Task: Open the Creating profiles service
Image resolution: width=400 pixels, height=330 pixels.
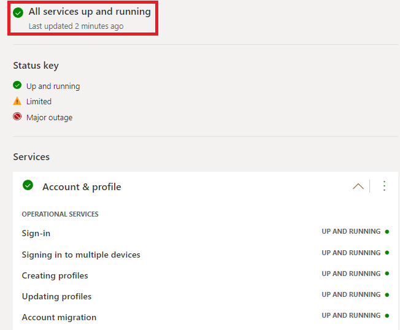Action: coord(55,275)
